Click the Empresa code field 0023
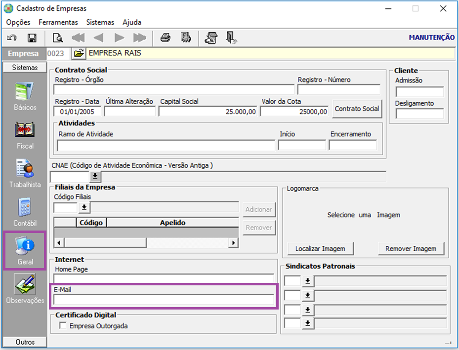Viewport: 459px width, 350px height. 58,53
